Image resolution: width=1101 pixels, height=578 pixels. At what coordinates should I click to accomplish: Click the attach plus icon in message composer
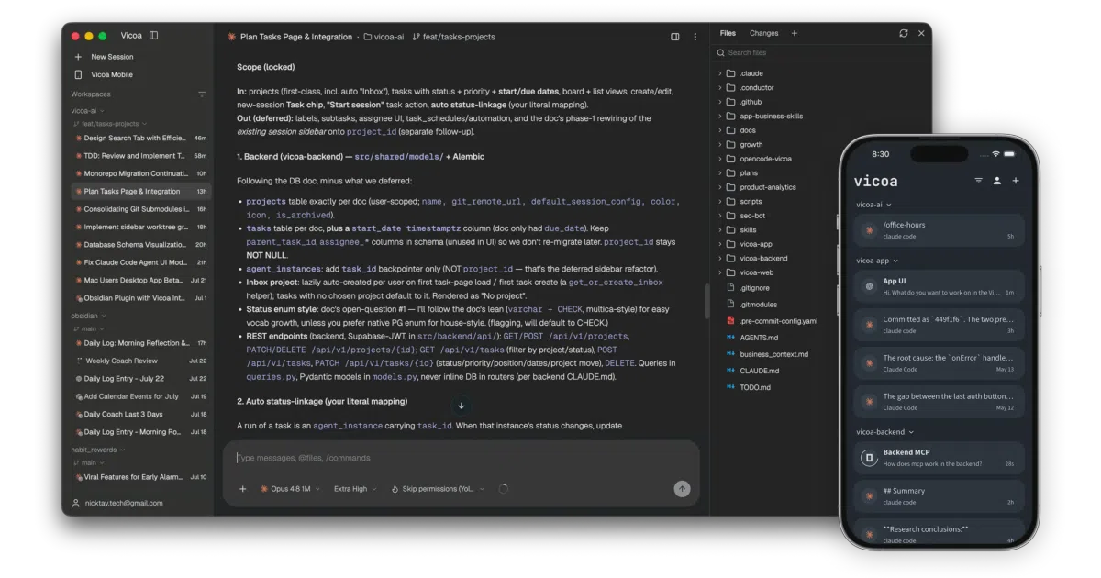point(243,489)
